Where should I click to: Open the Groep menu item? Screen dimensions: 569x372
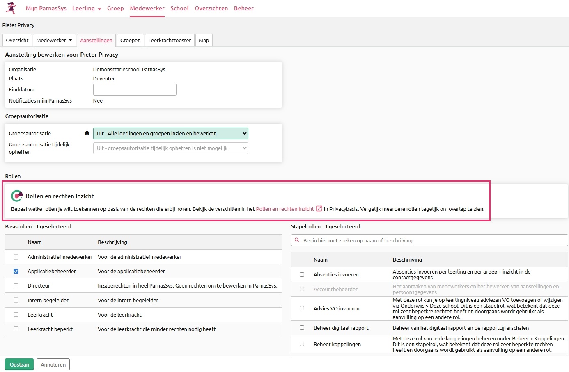pyautogui.click(x=115, y=8)
